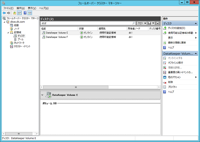Collapse the 記憶域 tree node
The width and height of the screenshot is (200, 142).
(x=8, y=33)
